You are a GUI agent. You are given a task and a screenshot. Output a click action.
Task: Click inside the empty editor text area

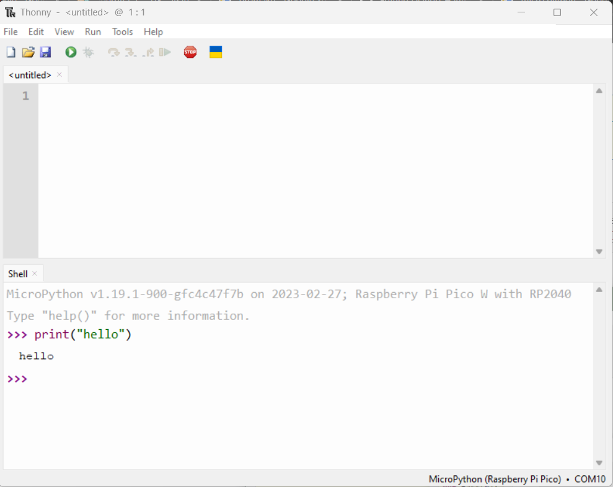315,171
